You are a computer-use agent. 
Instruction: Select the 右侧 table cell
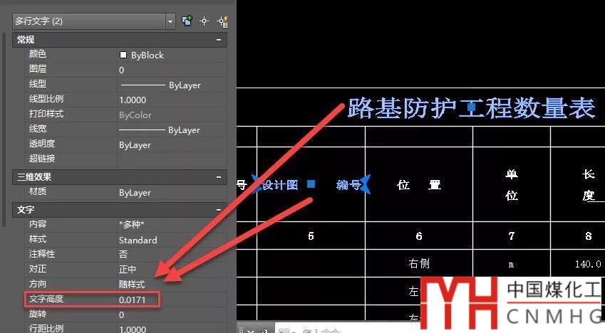(x=419, y=263)
